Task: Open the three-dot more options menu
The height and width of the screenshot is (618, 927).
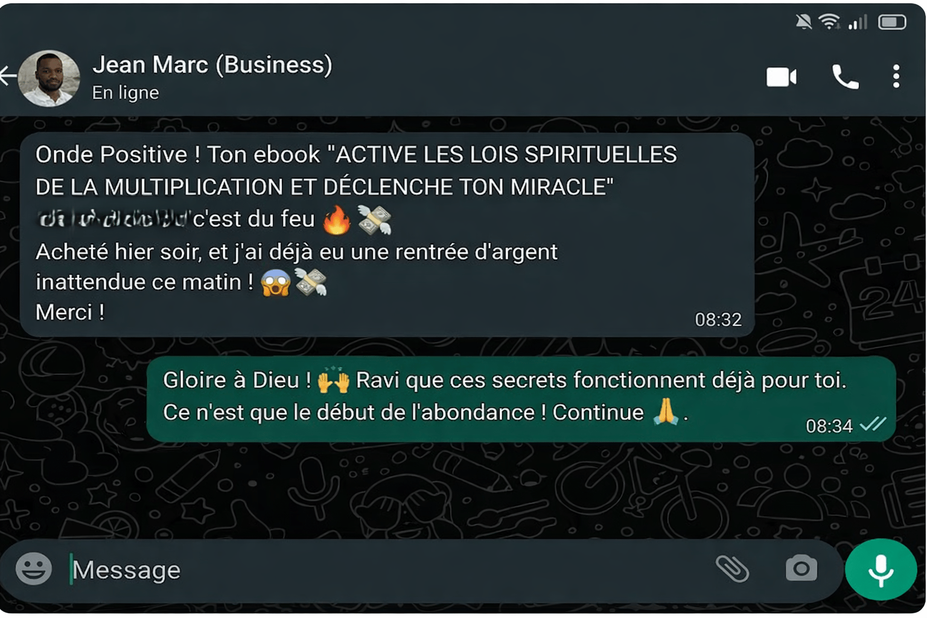Action: tap(896, 77)
